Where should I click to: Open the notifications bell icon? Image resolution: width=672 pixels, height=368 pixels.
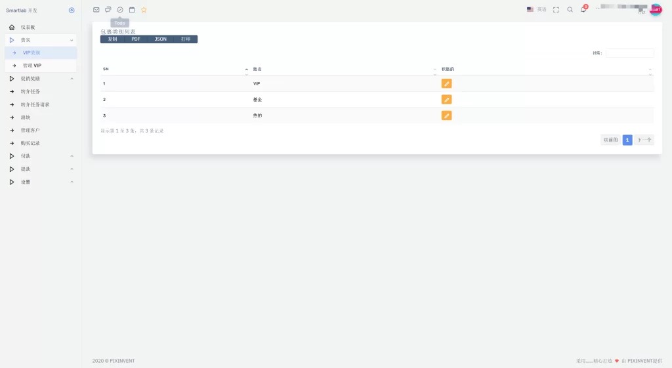tap(583, 10)
